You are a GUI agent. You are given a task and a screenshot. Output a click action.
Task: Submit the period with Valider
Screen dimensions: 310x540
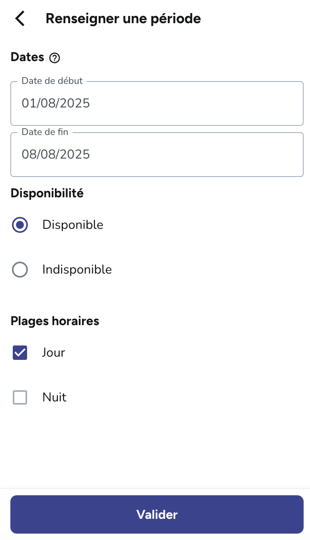click(155, 514)
